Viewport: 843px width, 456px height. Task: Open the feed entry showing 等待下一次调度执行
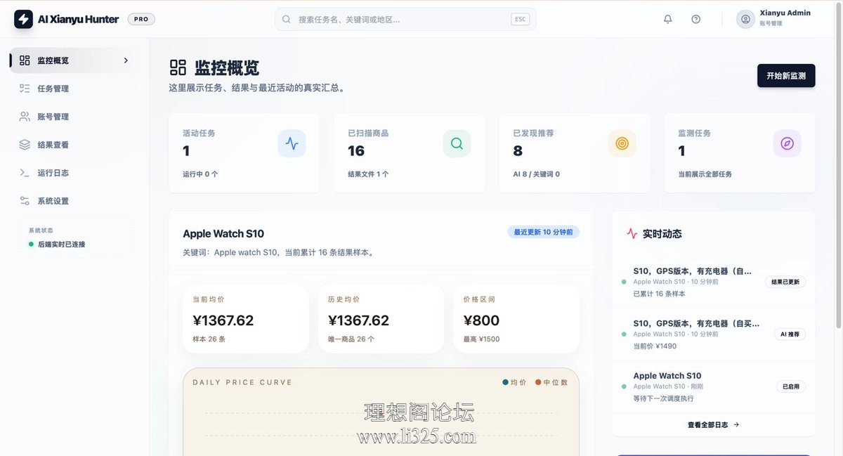point(714,386)
